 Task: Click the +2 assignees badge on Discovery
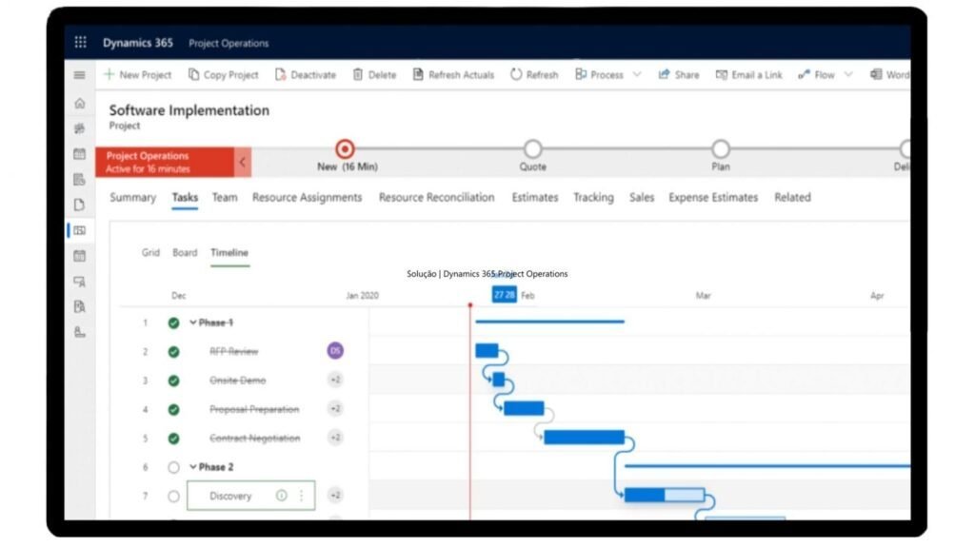(x=335, y=496)
